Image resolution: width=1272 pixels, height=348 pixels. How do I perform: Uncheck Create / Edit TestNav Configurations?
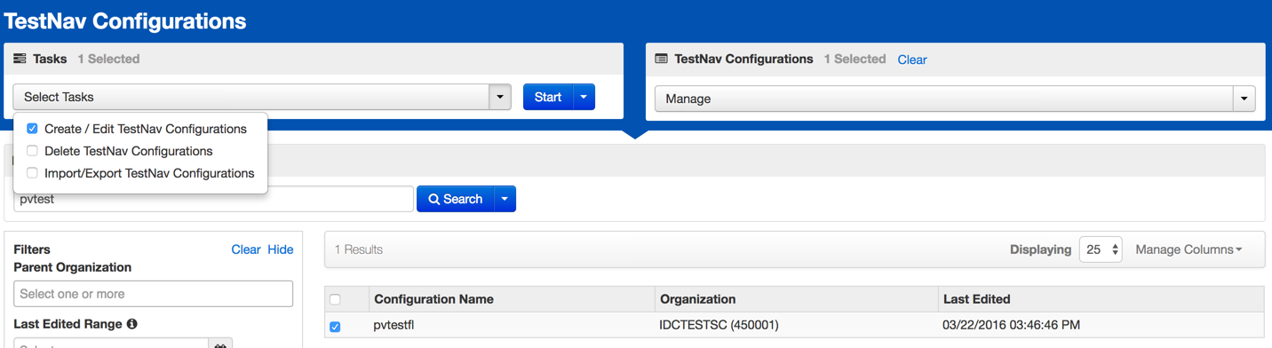tap(32, 129)
